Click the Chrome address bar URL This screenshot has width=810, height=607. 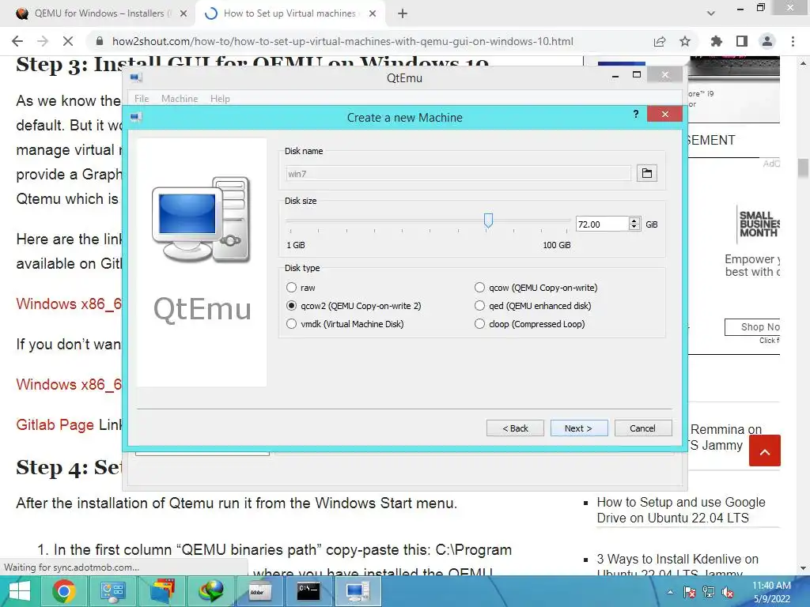click(343, 41)
